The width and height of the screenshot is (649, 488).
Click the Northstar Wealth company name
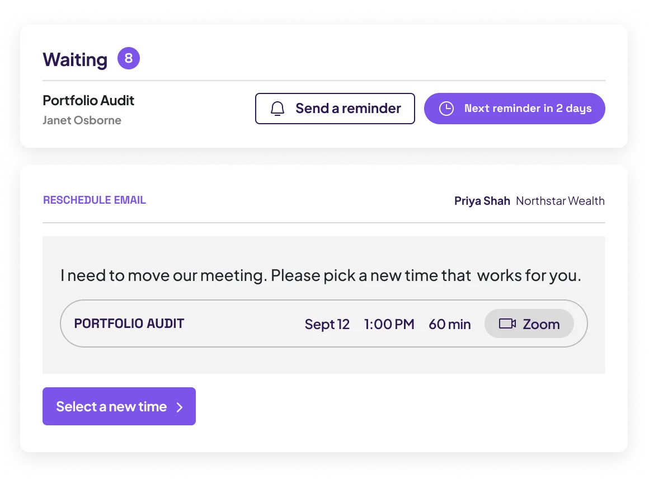[x=561, y=201]
